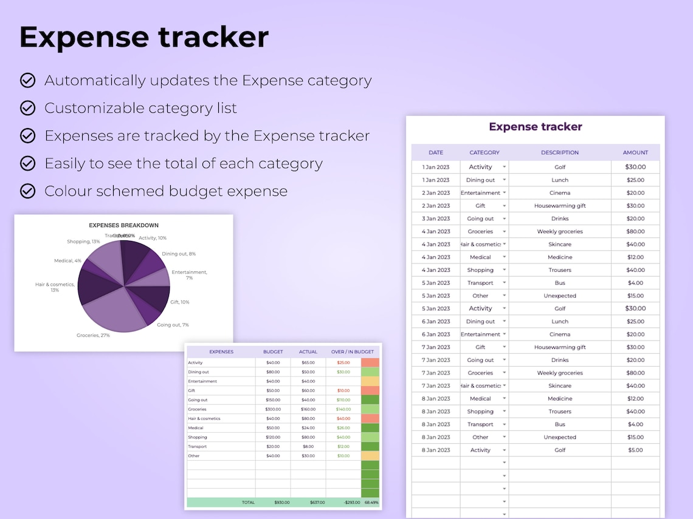Click the $930.00 total budget cell
The height and width of the screenshot is (519, 693).
(281, 502)
